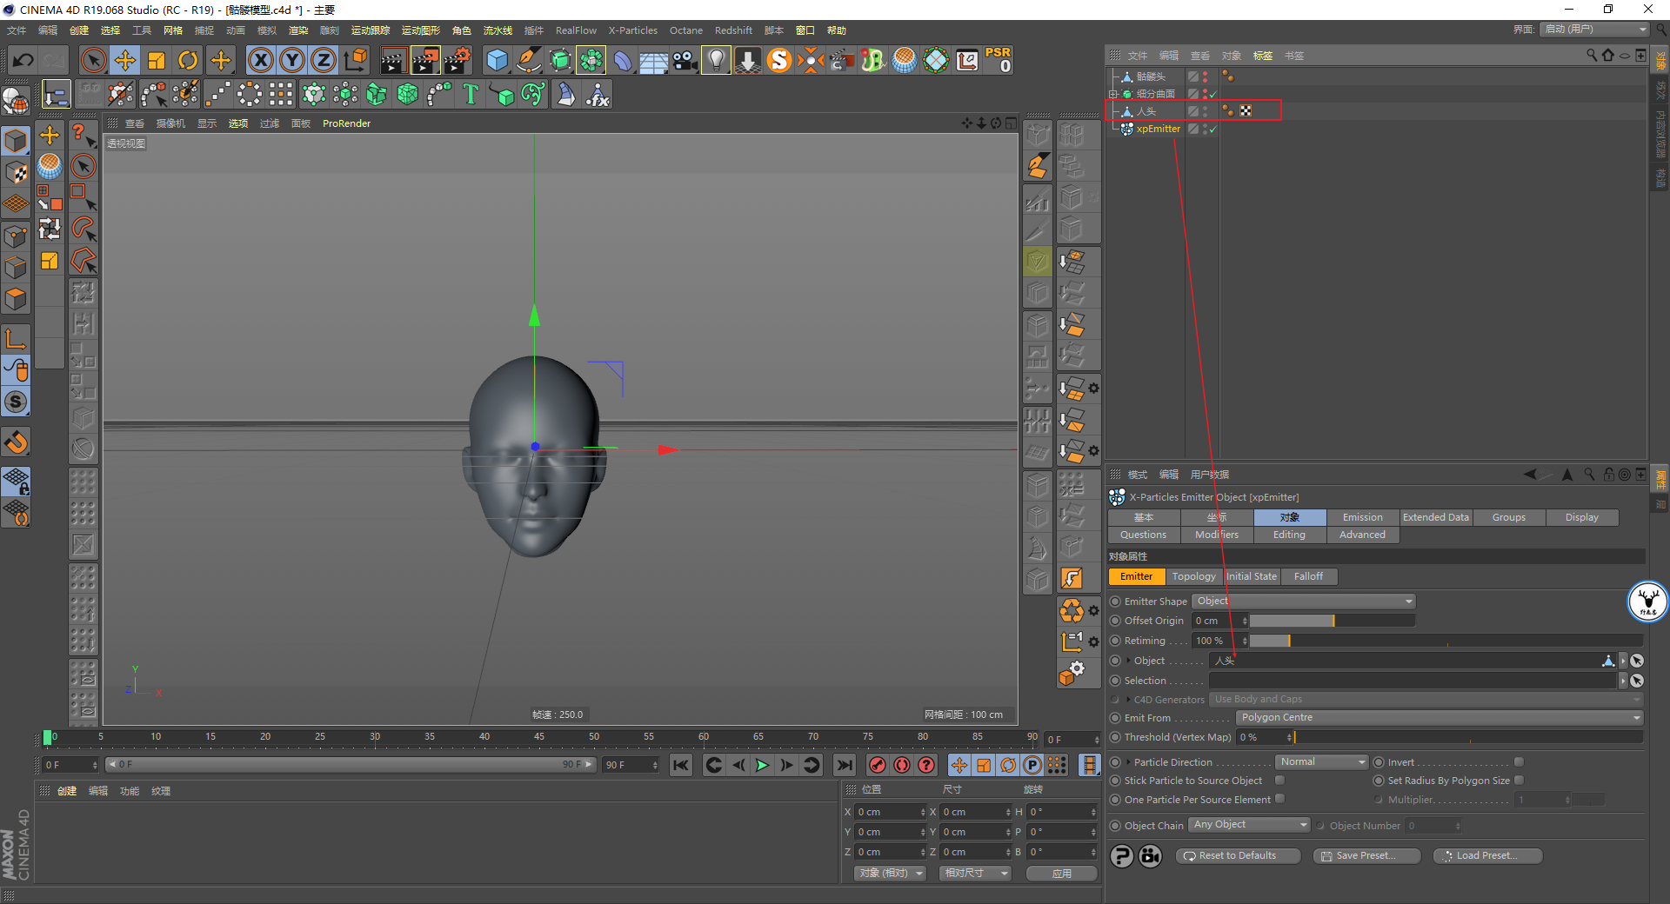Click the PSR reset icon
The image size is (1670, 904).
[999, 60]
